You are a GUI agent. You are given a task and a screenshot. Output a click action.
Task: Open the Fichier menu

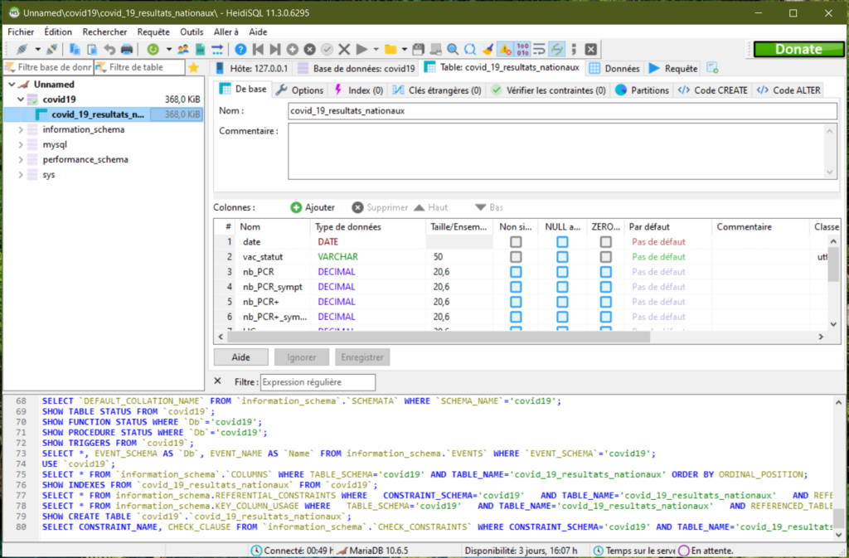[x=21, y=32]
